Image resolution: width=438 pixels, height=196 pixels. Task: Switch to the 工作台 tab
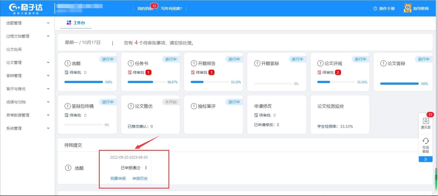76,23
